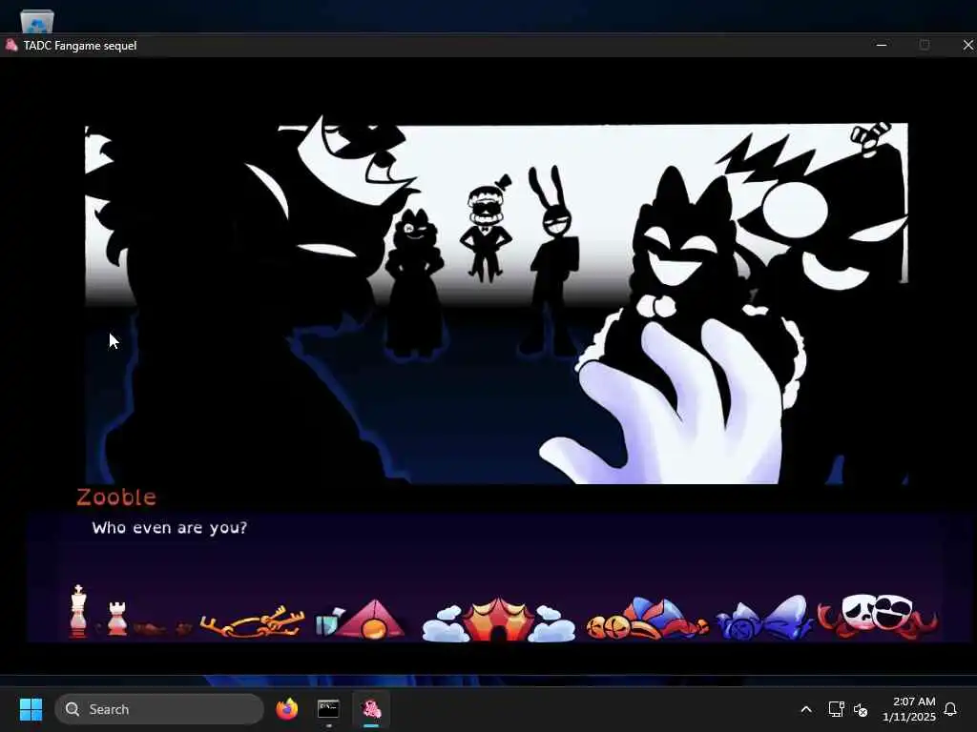Click the orange keys icon in dialogue box
Image resolution: width=977 pixels, height=732 pixels.
(252, 622)
